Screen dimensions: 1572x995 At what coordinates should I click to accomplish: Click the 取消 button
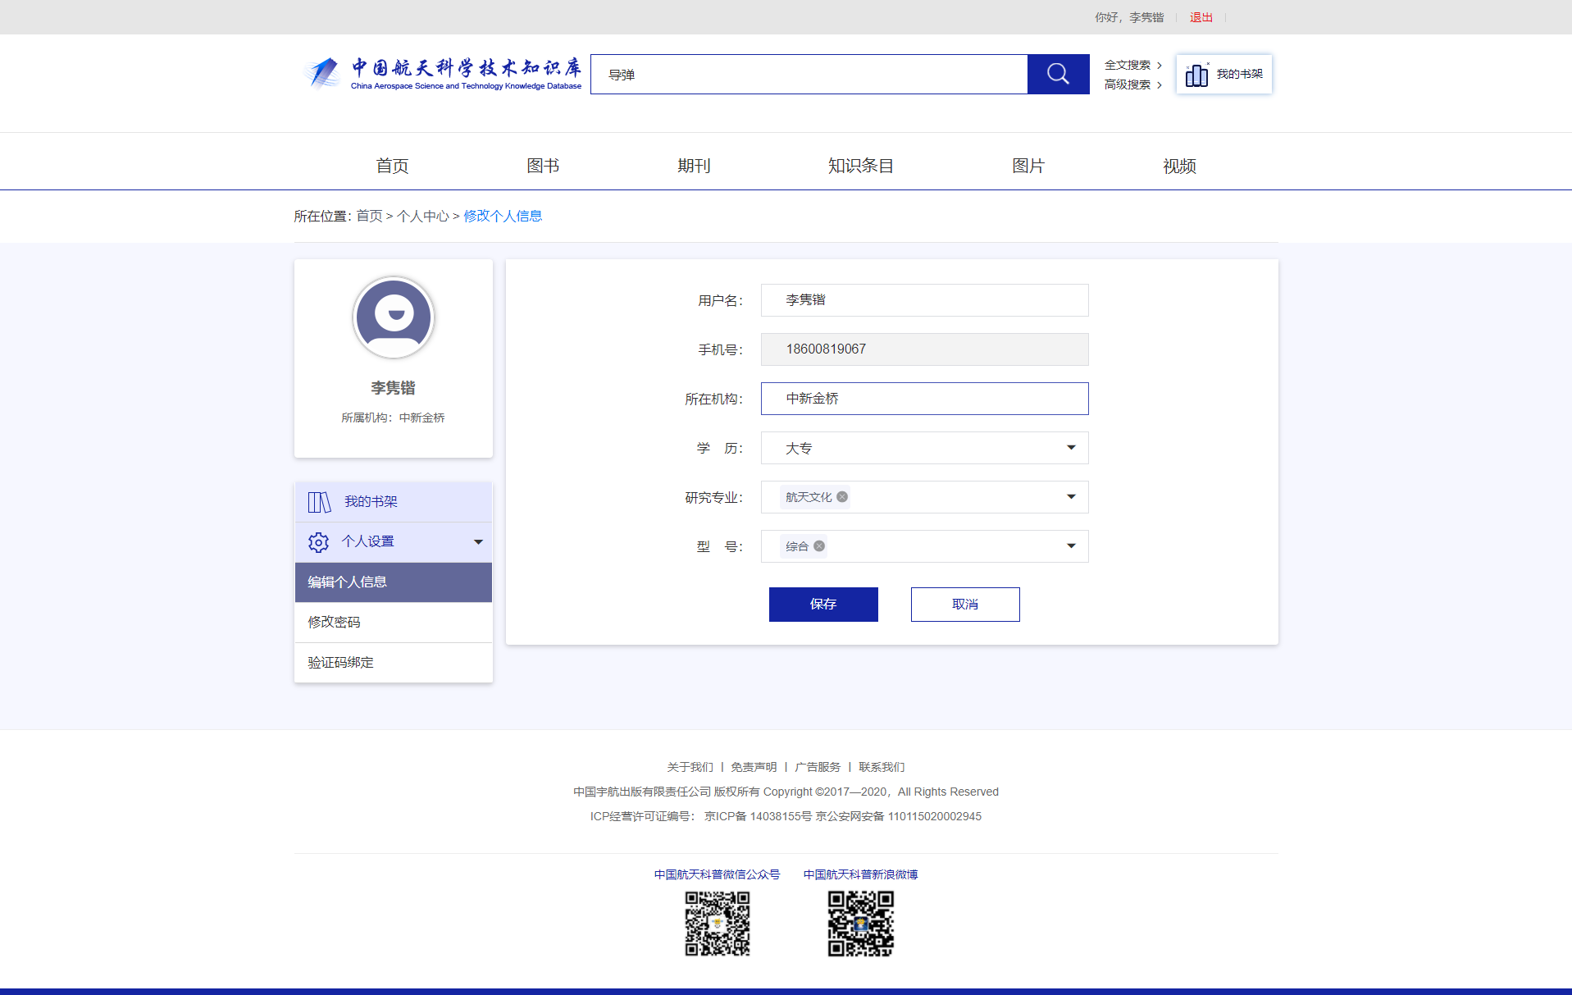click(x=965, y=605)
